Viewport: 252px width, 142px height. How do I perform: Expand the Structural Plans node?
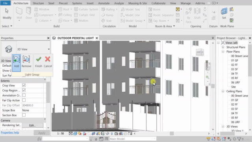tap(223, 47)
